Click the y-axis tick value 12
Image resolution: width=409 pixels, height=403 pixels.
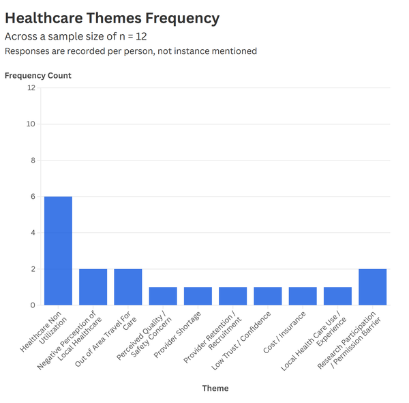31,87
